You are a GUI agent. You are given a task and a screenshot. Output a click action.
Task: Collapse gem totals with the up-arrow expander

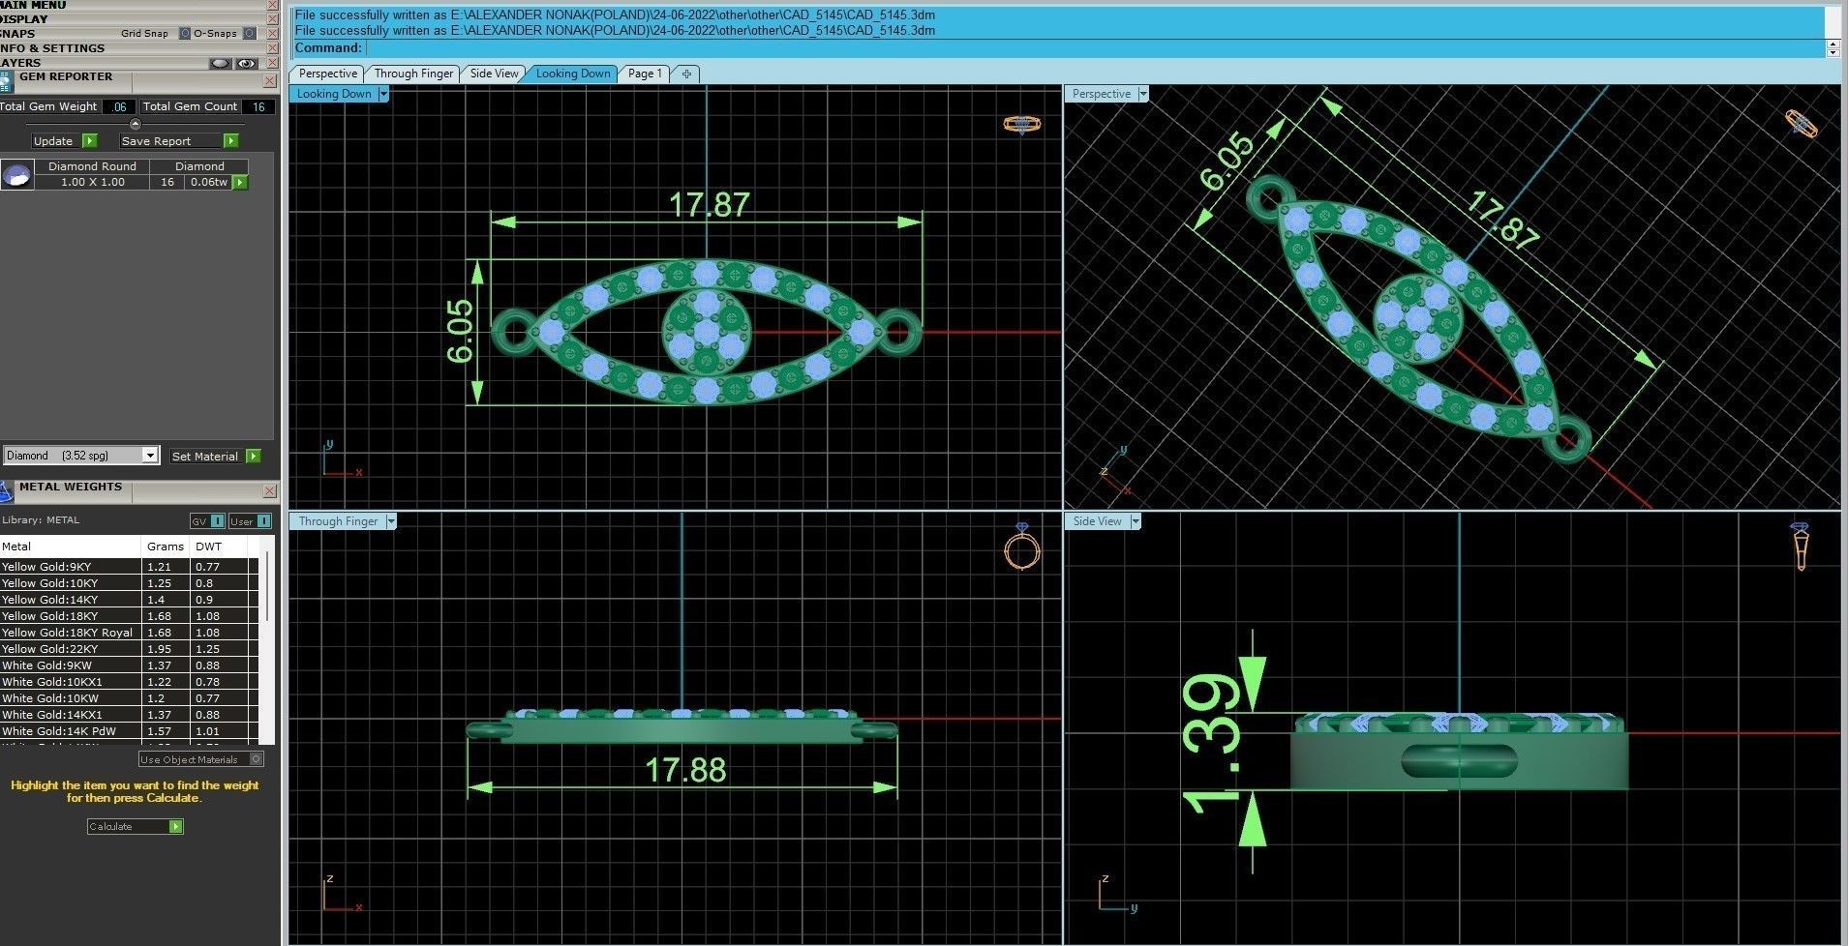[135, 124]
